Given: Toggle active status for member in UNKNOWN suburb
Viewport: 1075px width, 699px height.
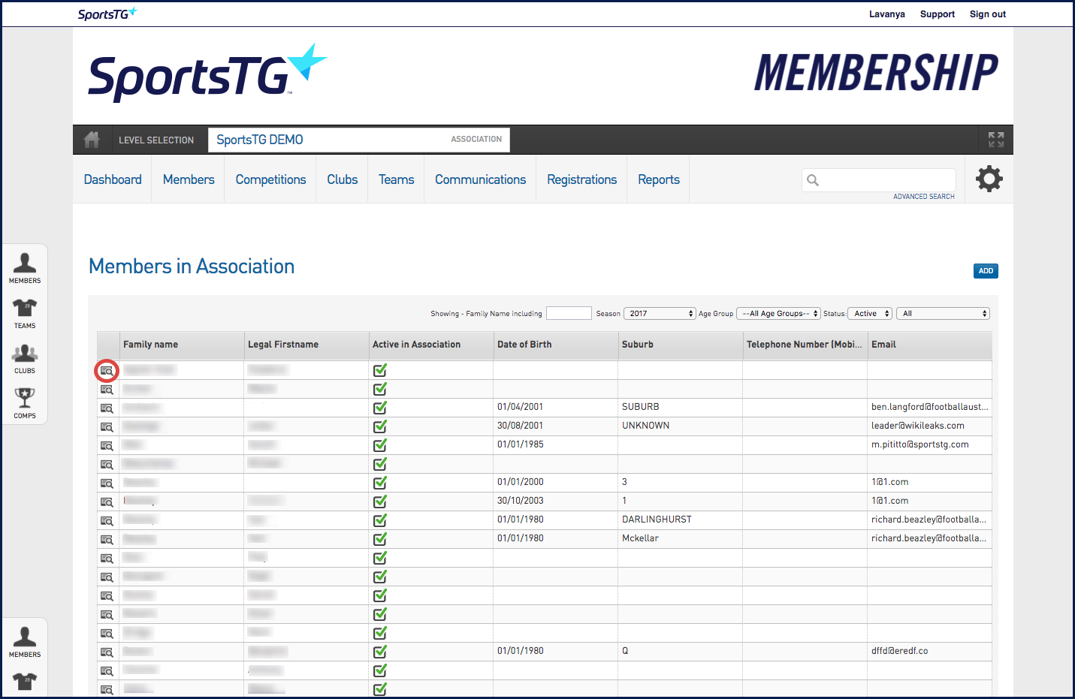Looking at the screenshot, I should (380, 426).
